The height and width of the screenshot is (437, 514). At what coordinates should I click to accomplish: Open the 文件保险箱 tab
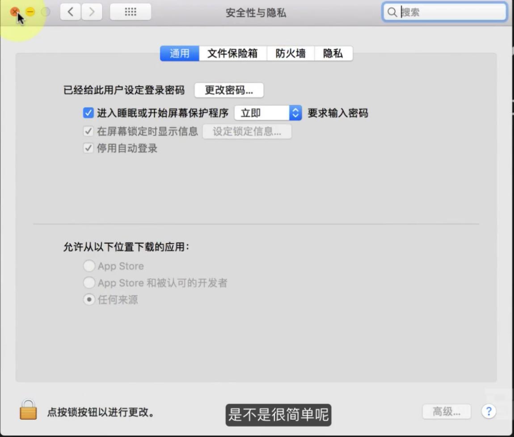tap(233, 53)
